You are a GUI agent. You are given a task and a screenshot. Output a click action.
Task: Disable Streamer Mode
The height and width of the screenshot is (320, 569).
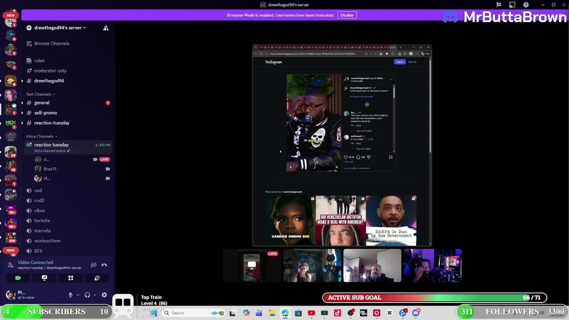click(x=347, y=15)
